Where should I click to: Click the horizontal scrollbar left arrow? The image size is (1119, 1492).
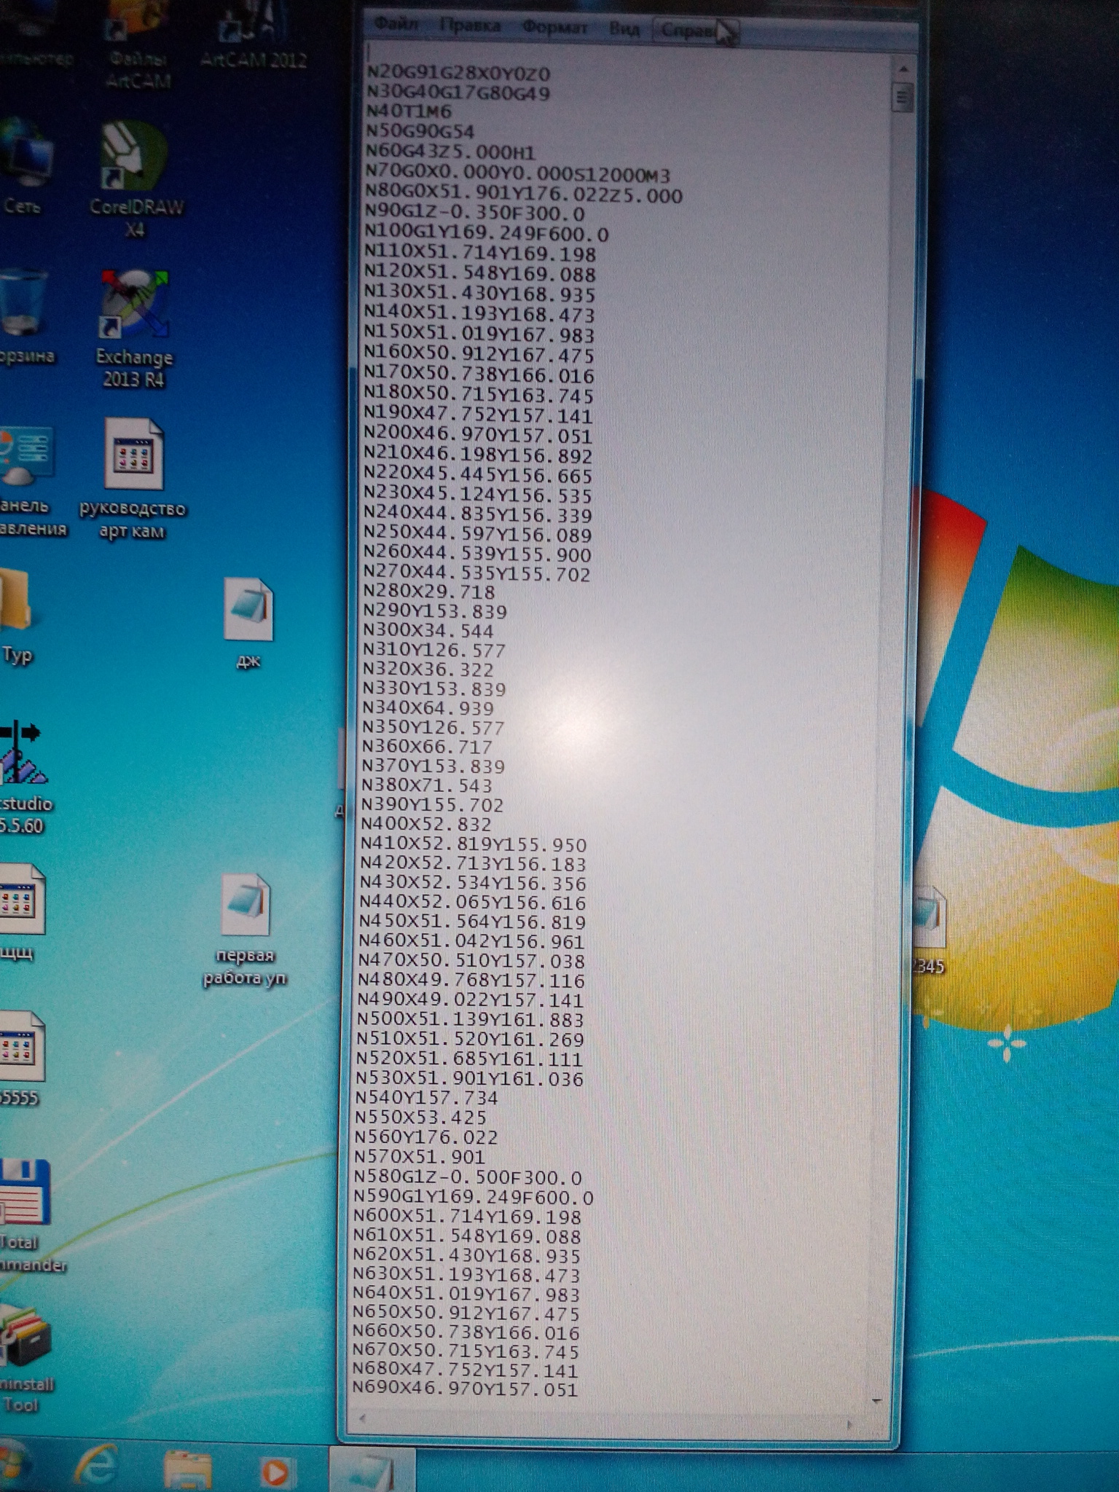362,1418
